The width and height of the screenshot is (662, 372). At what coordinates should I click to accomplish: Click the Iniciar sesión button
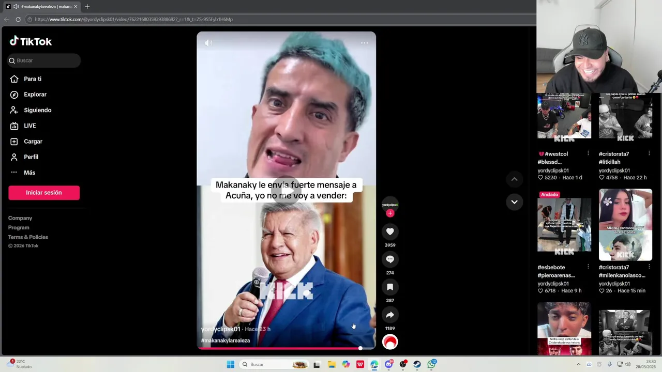(x=44, y=193)
